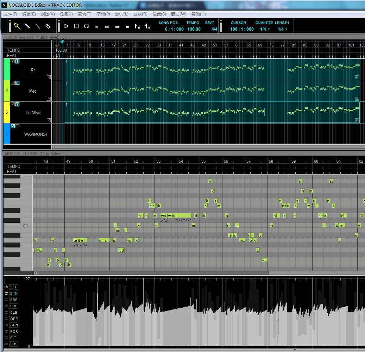Stop playback with the stop button
The width and height of the screenshot is (365, 352).
point(76,26)
